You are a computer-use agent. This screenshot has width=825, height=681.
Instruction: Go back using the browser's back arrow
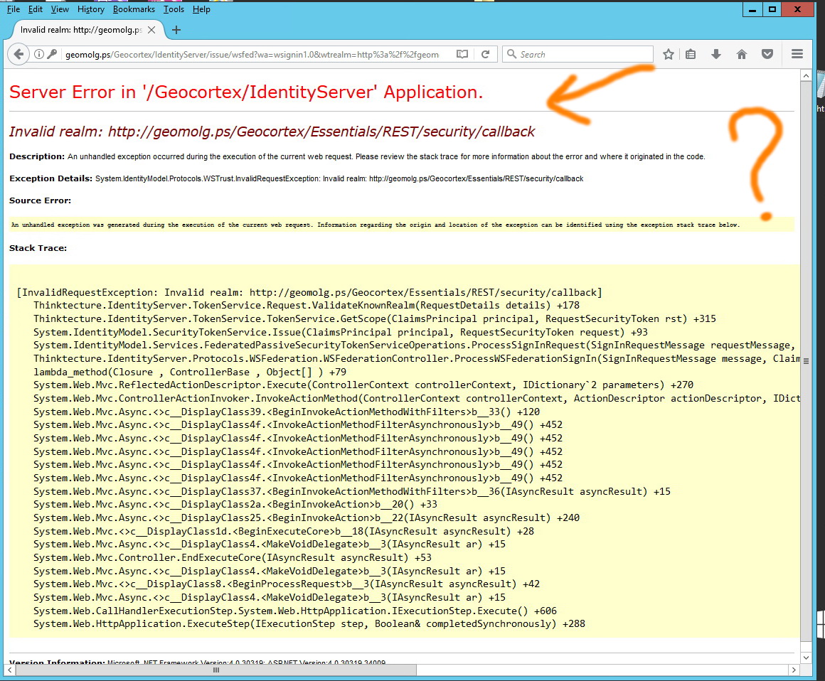[x=18, y=54]
